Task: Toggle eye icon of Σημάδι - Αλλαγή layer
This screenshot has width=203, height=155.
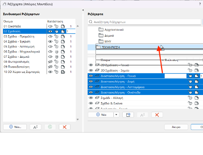Action: [x=91, y=98]
